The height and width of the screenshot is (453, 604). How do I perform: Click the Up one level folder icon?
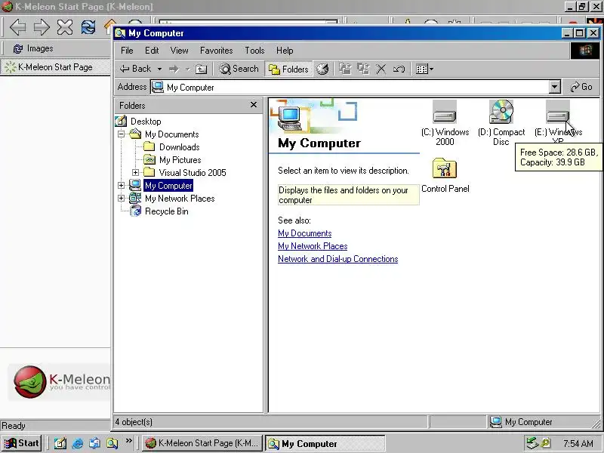pos(202,69)
